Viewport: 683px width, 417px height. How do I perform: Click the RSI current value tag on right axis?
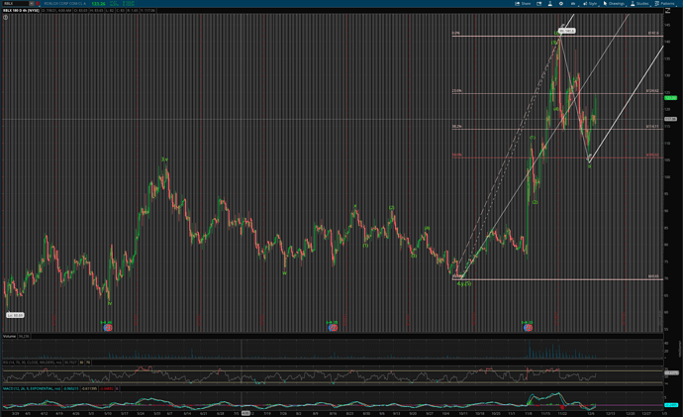point(671,373)
